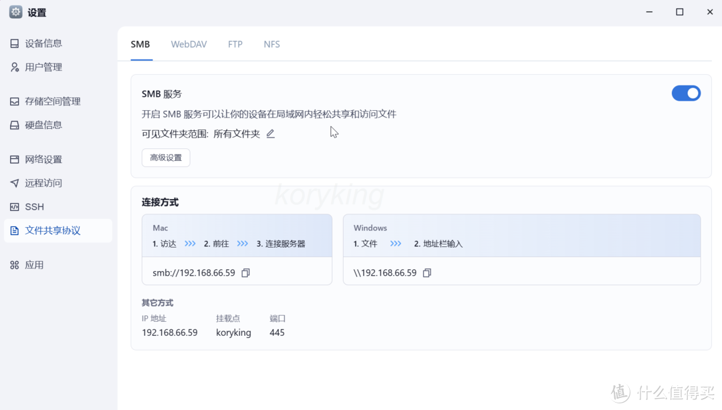The width and height of the screenshot is (722, 410).
Task: Copy the smb://192.168.66.59 address
Action: (x=245, y=272)
